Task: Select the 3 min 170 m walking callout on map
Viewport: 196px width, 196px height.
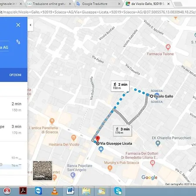Action: click(x=122, y=131)
